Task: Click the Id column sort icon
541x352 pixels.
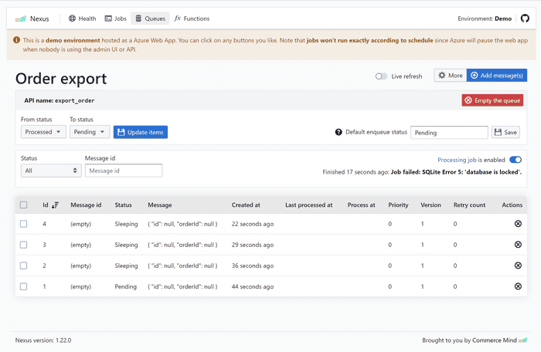Action: point(55,205)
